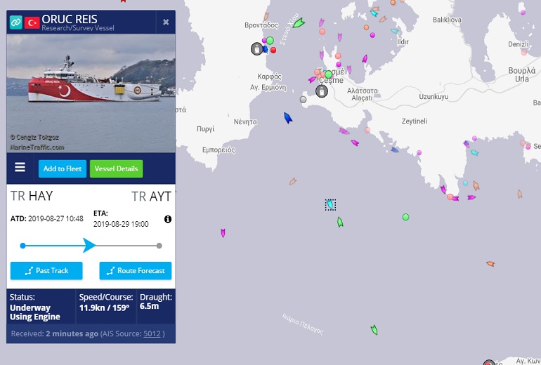Click the teal link icon beside Turkish flag
Viewport: 541px width, 365px height.
click(16, 22)
